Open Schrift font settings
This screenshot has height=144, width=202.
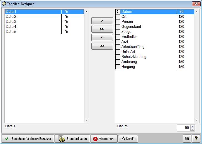pos(128,139)
